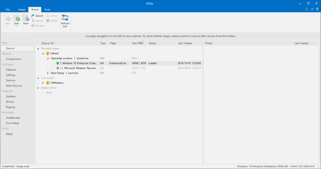Click the Export preset button

coord(37,21)
